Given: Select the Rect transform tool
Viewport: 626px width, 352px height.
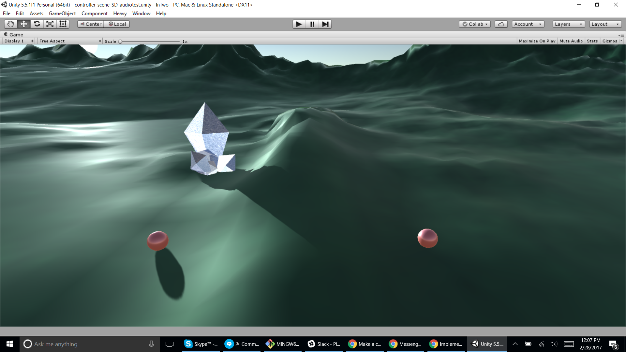Looking at the screenshot, I should point(63,24).
